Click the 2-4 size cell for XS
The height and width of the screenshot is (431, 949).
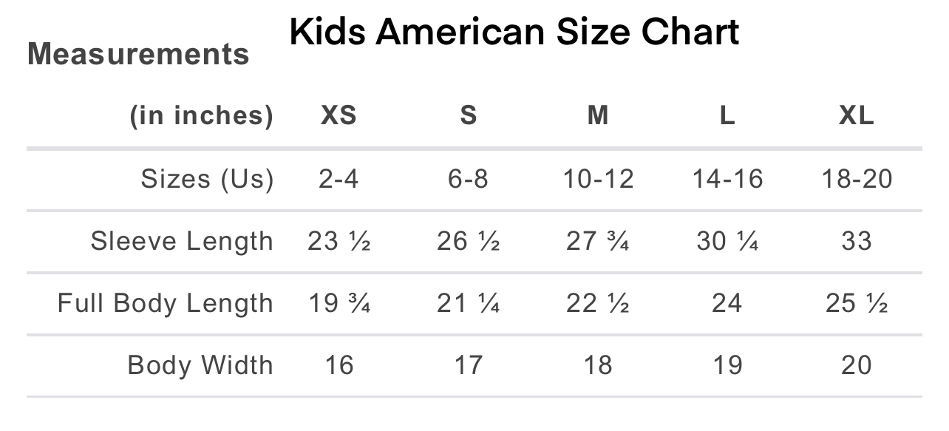[339, 179]
